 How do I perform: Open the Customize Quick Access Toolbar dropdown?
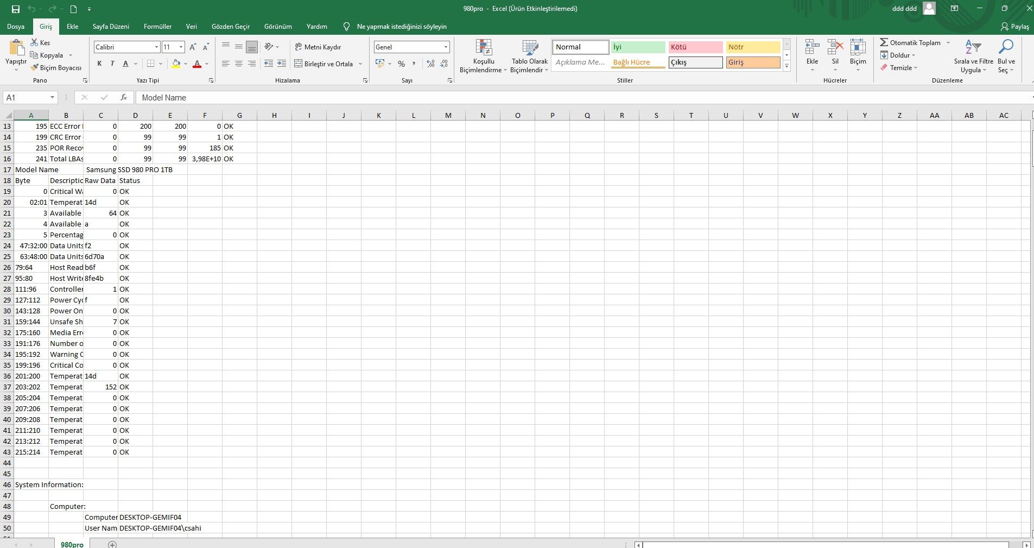click(x=89, y=9)
